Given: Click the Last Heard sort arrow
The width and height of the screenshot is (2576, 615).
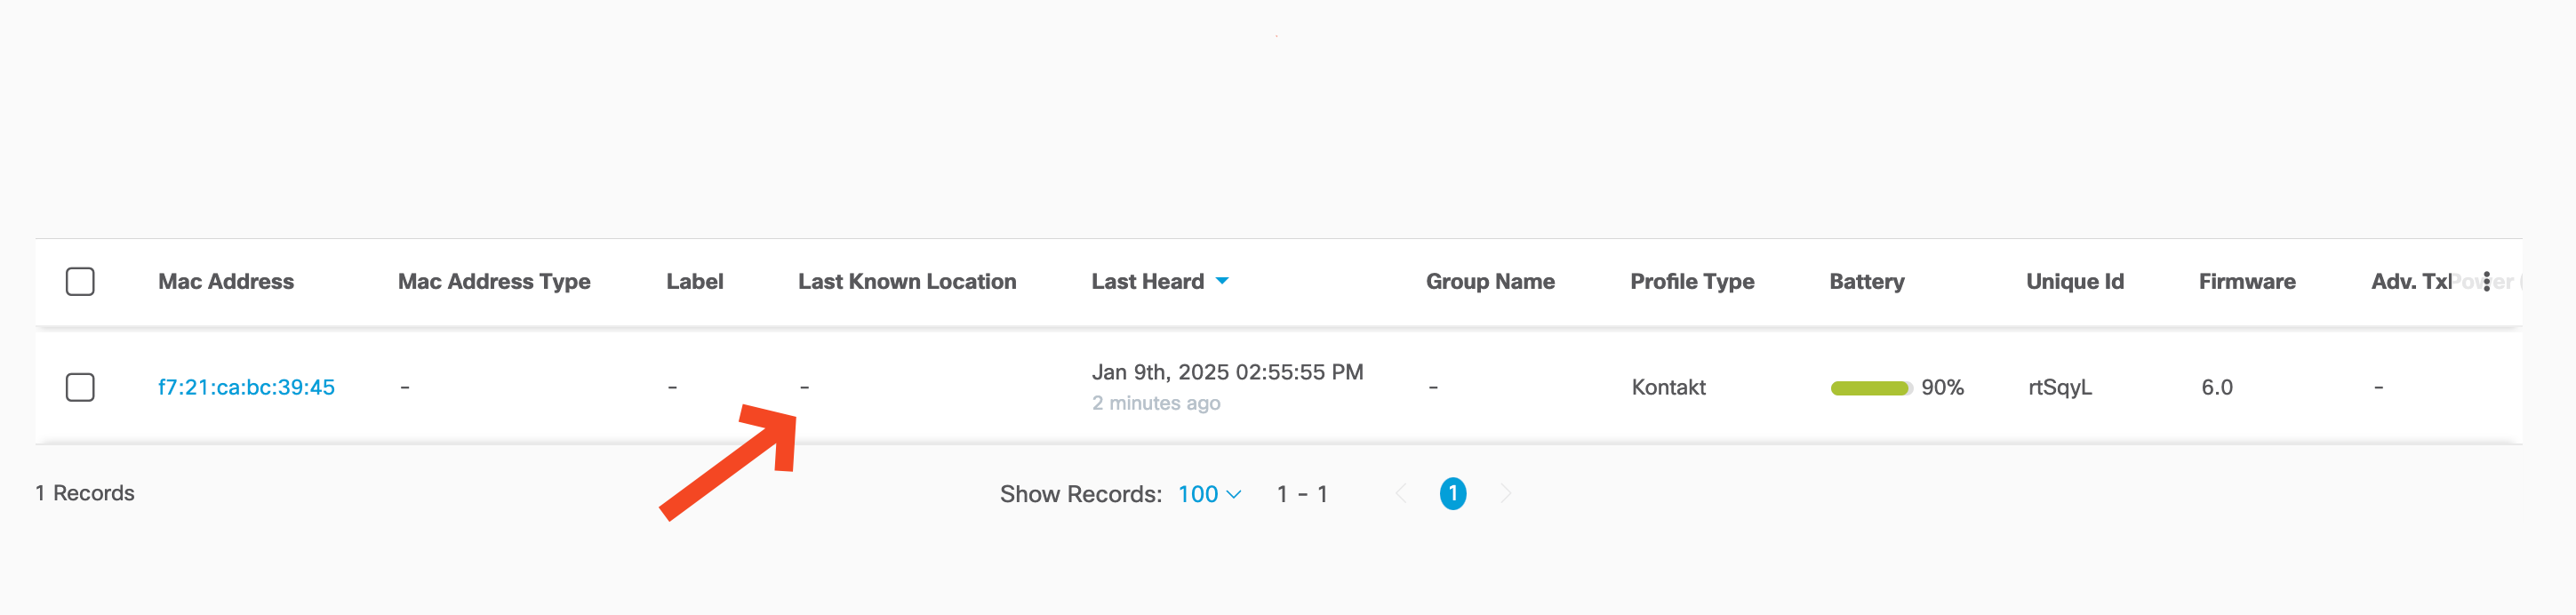Looking at the screenshot, I should tap(1222, 282).
